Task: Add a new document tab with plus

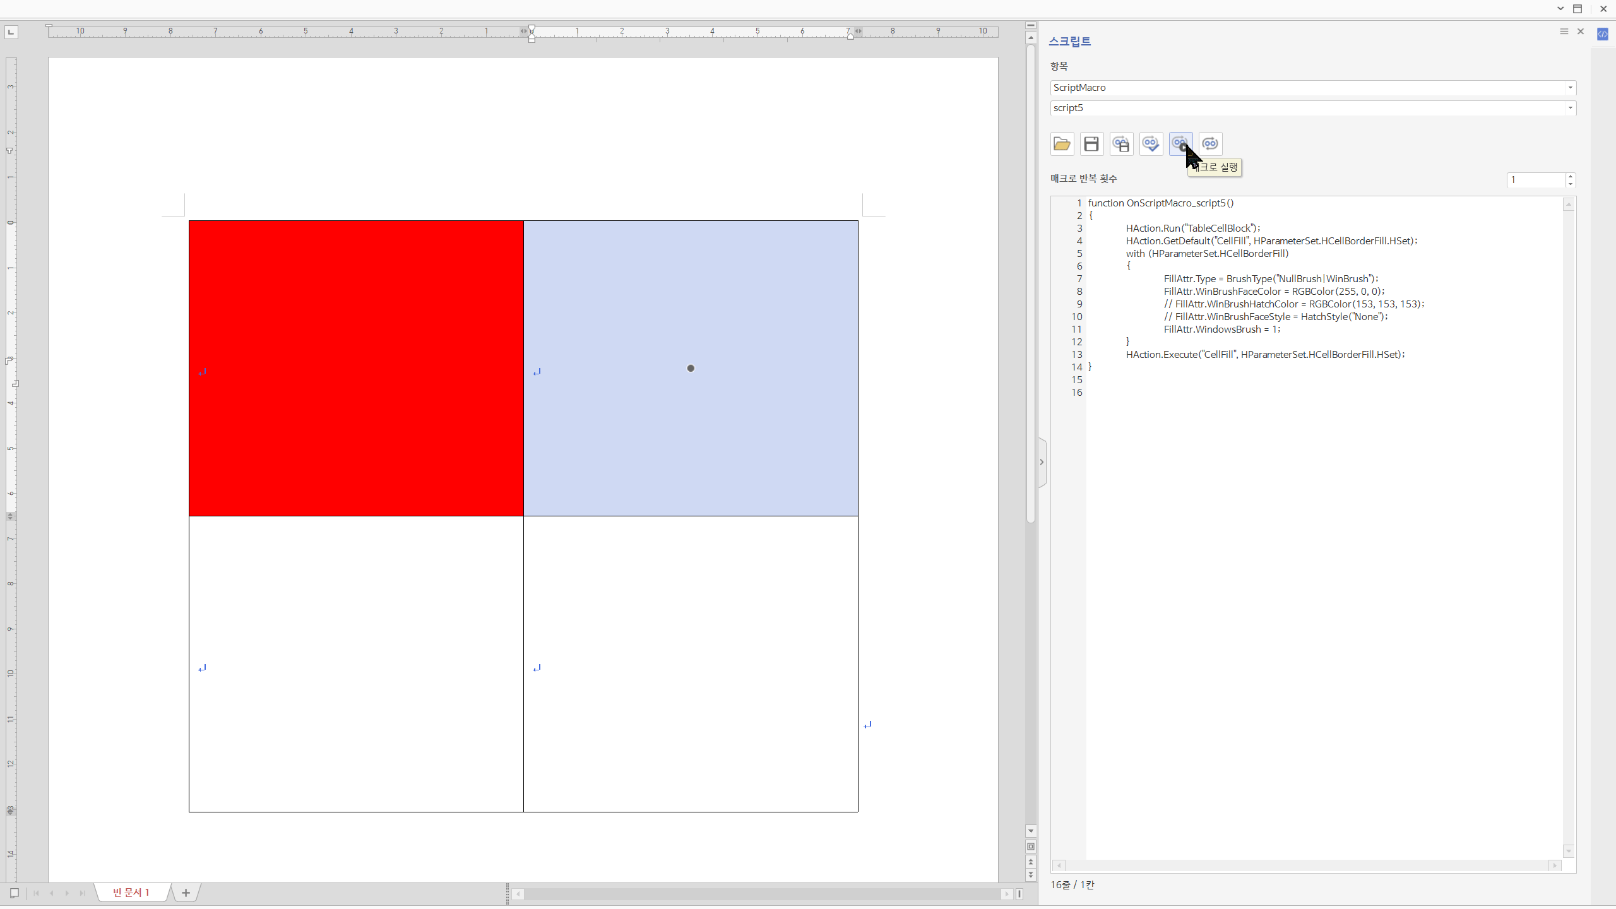Action: tap(186, 893)
